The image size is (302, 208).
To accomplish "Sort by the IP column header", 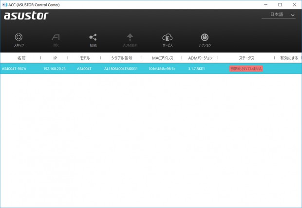I will 55,58.
